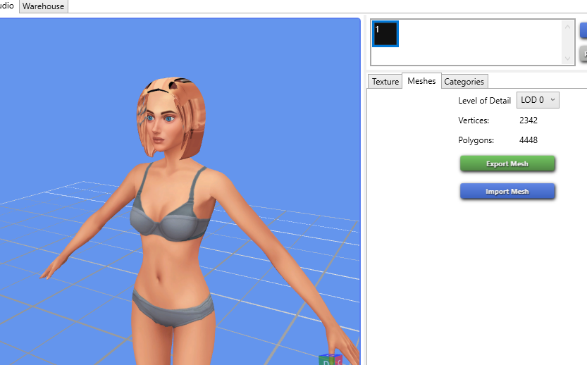Open the Texture tab
The height and width of the screenshot is (365, 587).
[385, 82]
